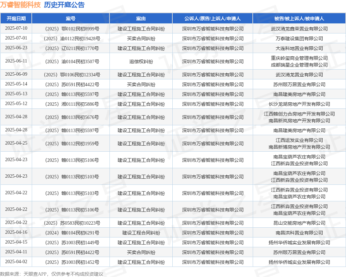The width and height of the screenshot is (346, 277).
Task: Click plaintiff 深圳市万睿智能科技有限公司 in the 2025-07-10 row
Action: coord(213,29)
